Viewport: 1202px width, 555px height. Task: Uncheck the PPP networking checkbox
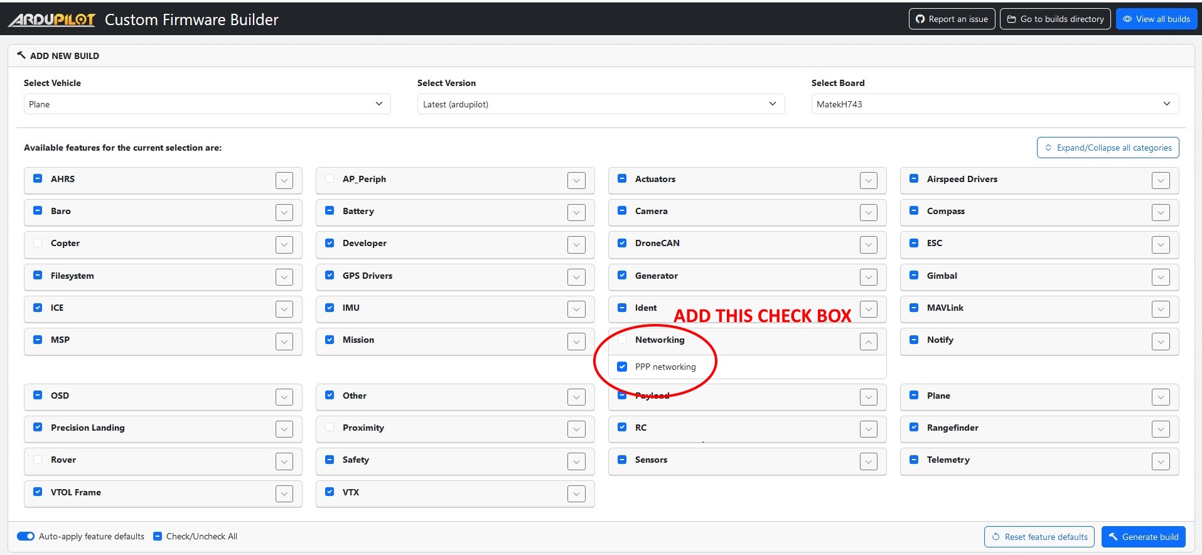[x=622, y=367]
